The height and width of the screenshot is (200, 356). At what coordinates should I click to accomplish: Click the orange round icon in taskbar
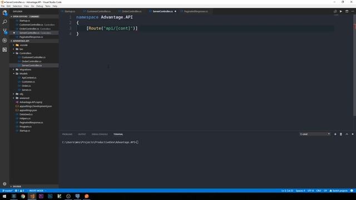click(87, 196)
